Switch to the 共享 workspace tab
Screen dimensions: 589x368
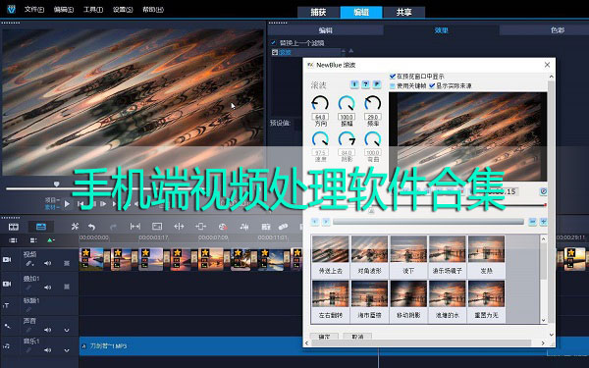(404, 12)
